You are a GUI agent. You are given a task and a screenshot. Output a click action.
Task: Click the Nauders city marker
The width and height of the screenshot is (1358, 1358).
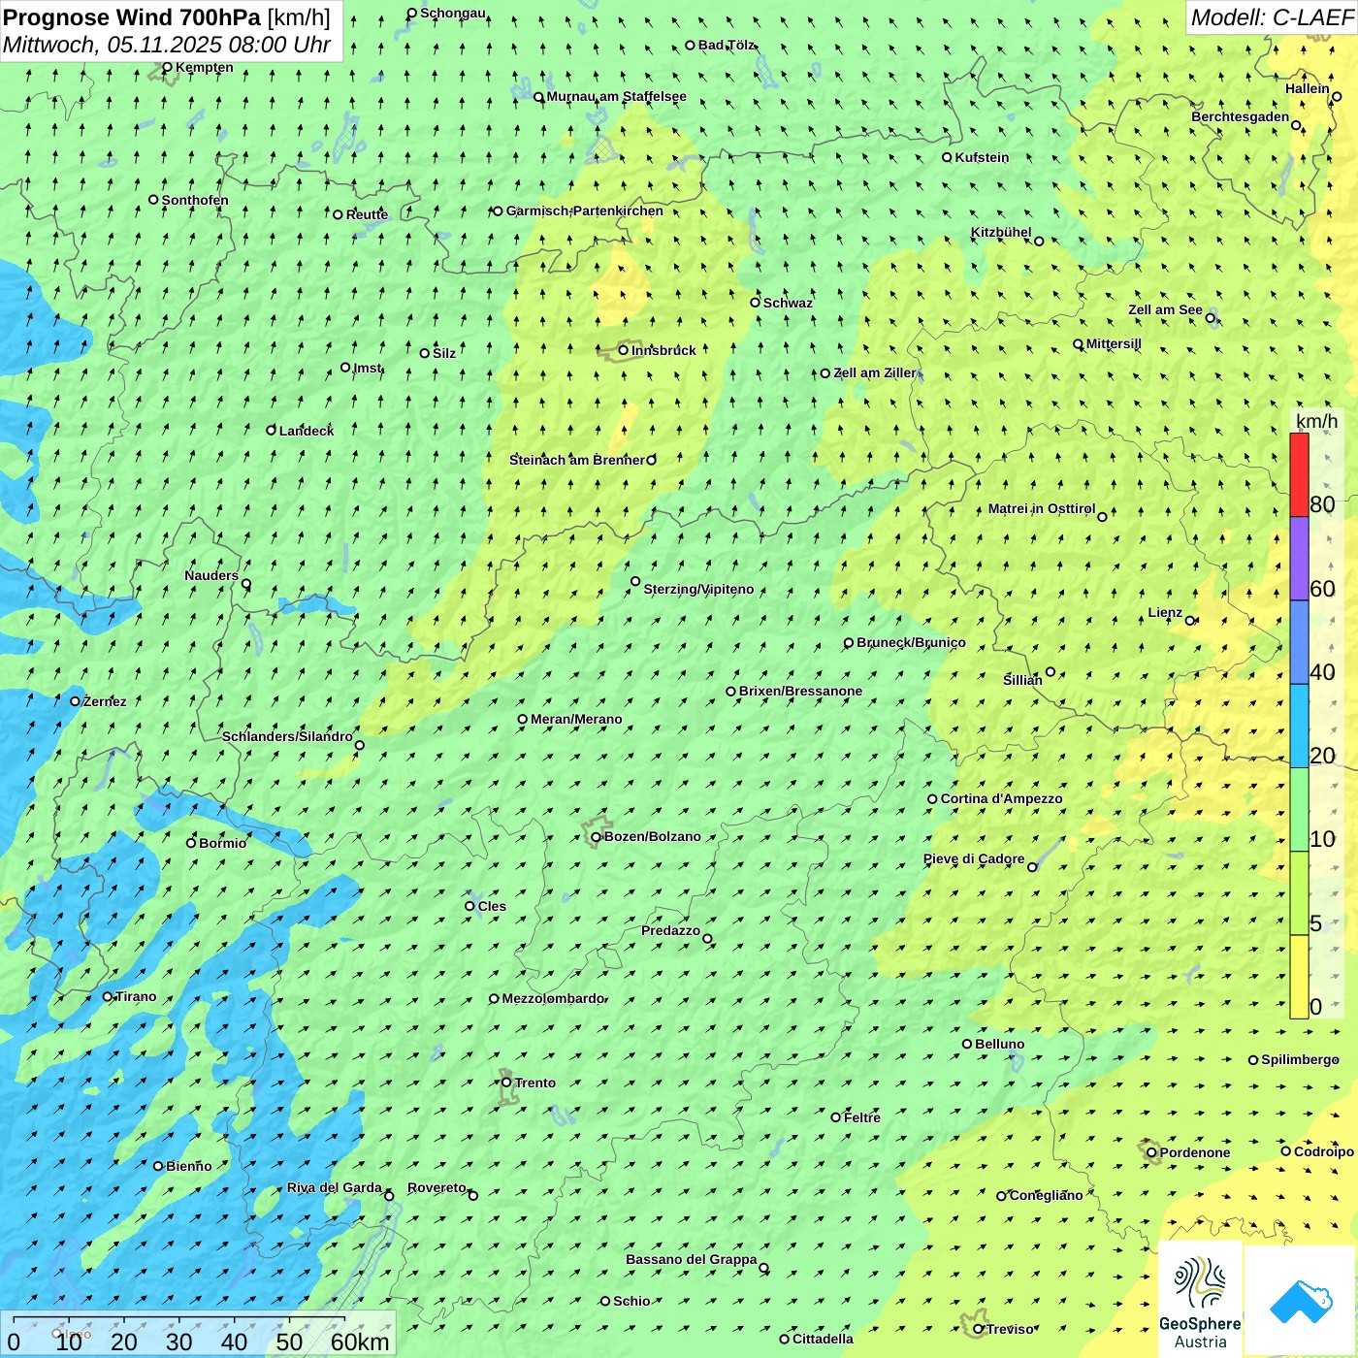[246, 584]
